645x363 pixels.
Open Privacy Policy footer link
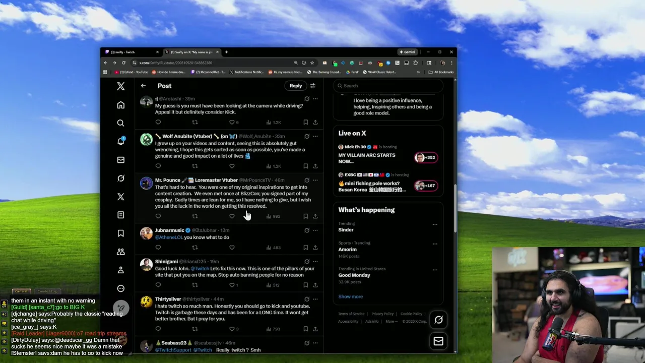pyautogui.click(x=382, y=314)
